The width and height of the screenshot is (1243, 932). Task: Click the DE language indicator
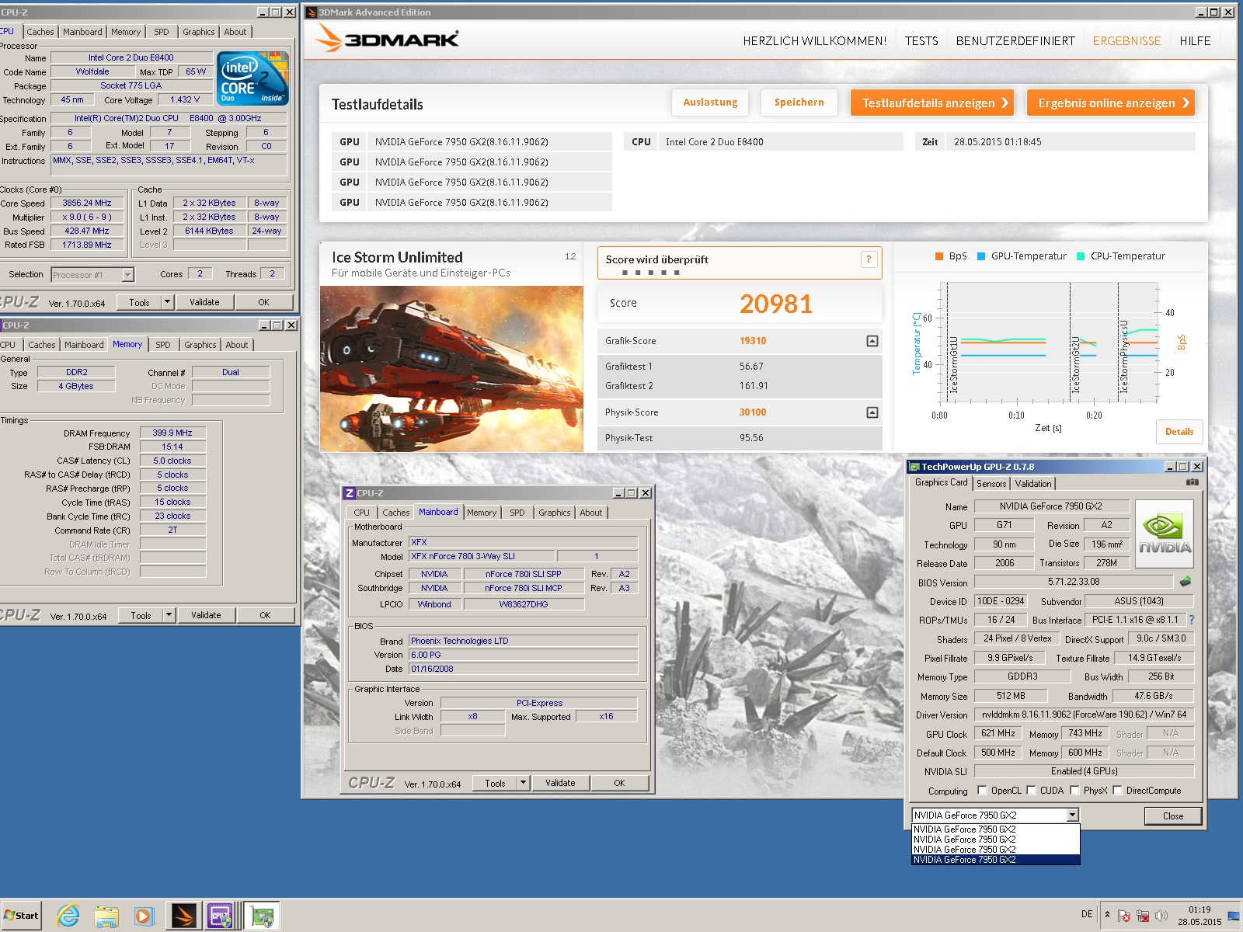pyautogui.click(x=1087, y=914)
